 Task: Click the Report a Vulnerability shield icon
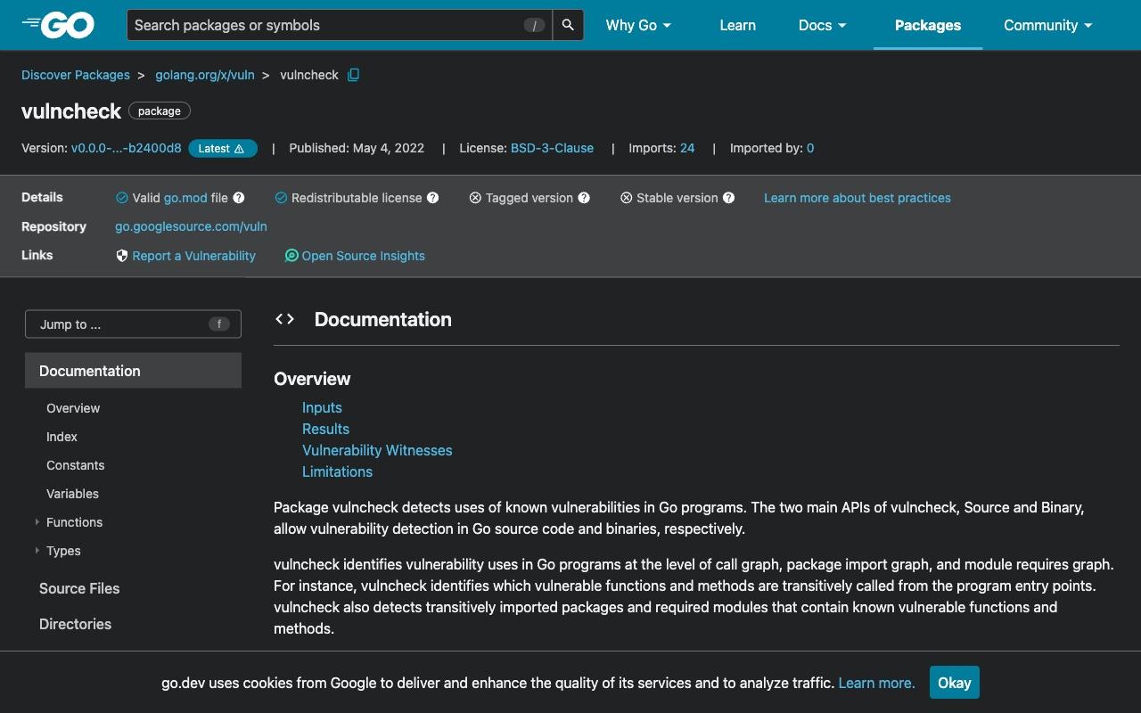pyautogui.click(x=122, y=256)
